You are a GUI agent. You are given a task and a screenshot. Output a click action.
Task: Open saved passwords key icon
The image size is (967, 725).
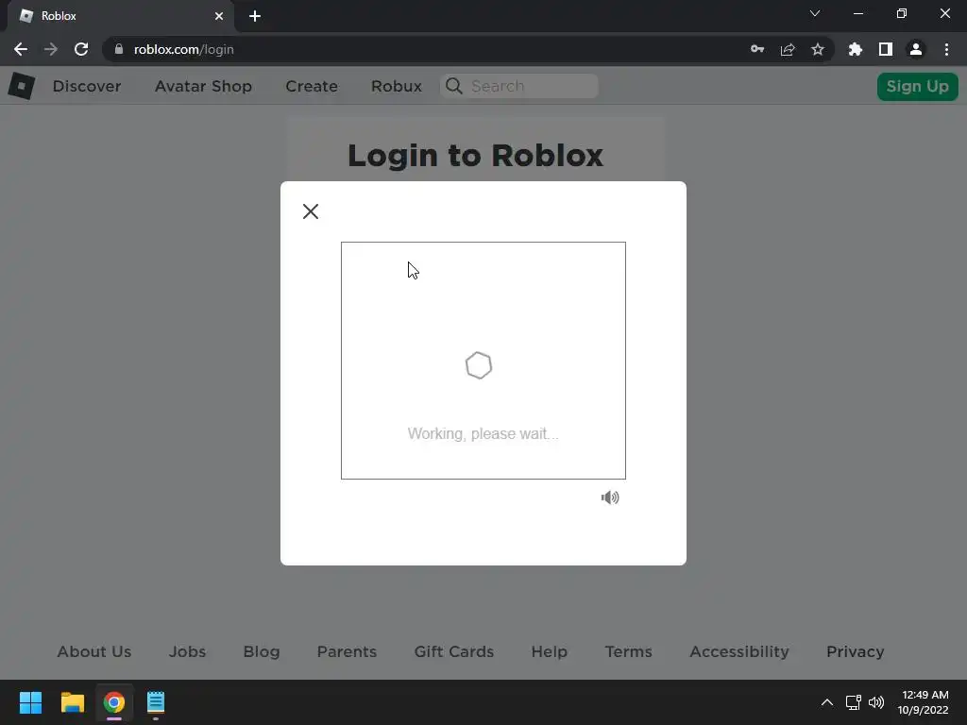(x=757, y=49)
